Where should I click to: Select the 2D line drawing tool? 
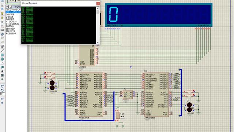(x=2, y=51)
